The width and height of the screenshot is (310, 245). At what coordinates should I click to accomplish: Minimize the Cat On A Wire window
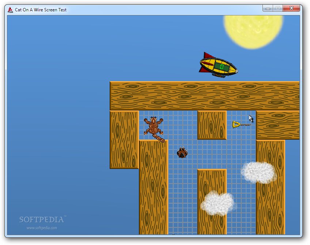(268, 8)
